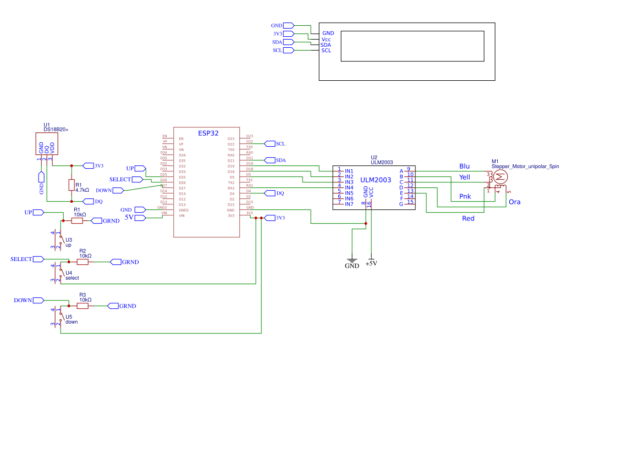Click the SDA pin label inside the LCD

click(326, 45)
